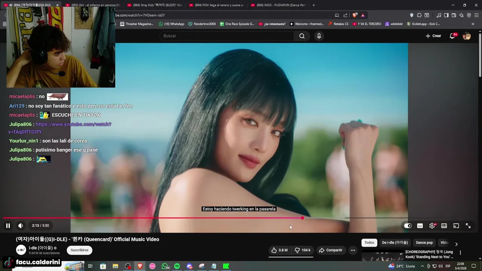Open File Explorer from the taskbar
This screenshot has height=271, width=482.
point(115,266)
